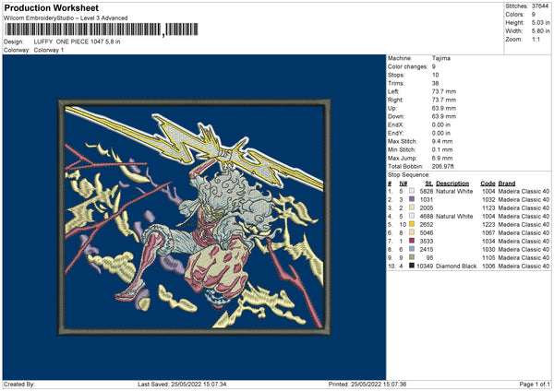Click the 'Right:' measurement label
Image resolution: width=554 pixels, height=391 pixels.
395,101
